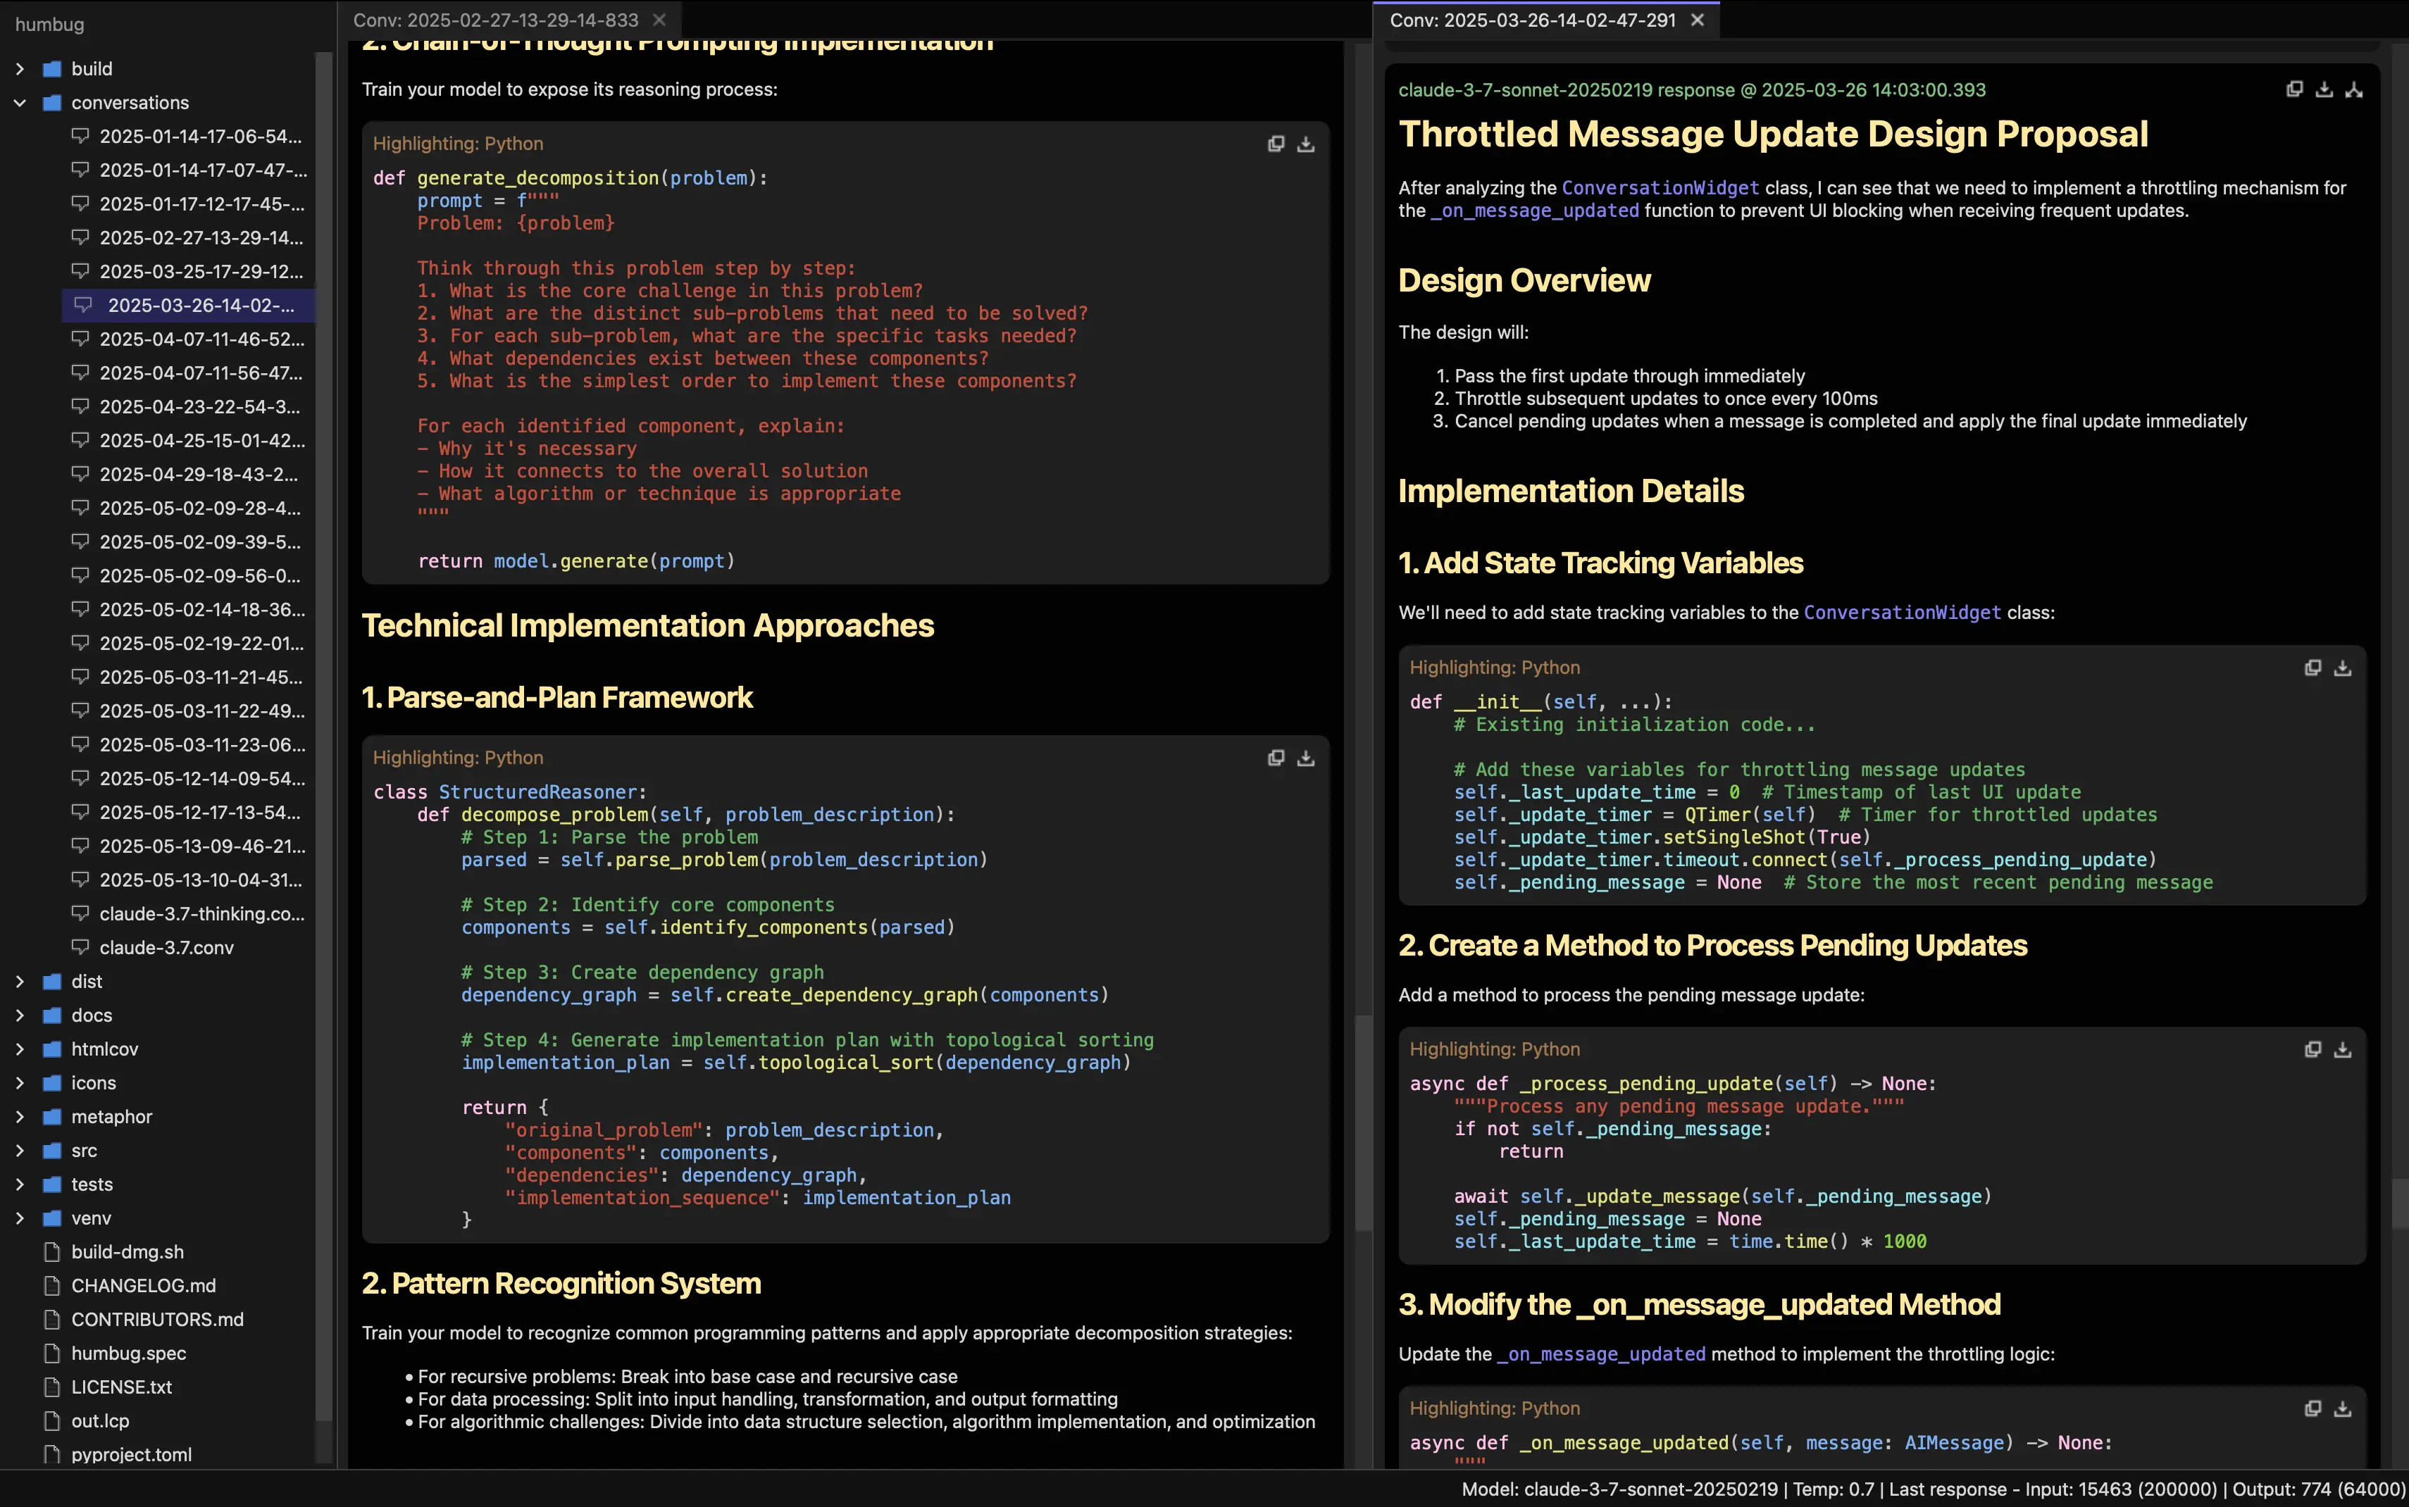The width and height of the screenshot is (2409, 1507).
Task: Switch to Conv: 2025-03-26-14-02-47-291 tab
Action: [x=1532, y=20]
